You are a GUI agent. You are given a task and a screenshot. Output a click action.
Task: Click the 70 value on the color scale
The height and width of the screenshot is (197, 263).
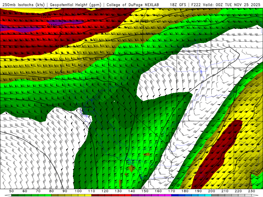[x=38, y=191]
